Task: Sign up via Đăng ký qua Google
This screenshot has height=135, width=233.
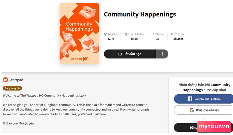Action: coord(204,110)
